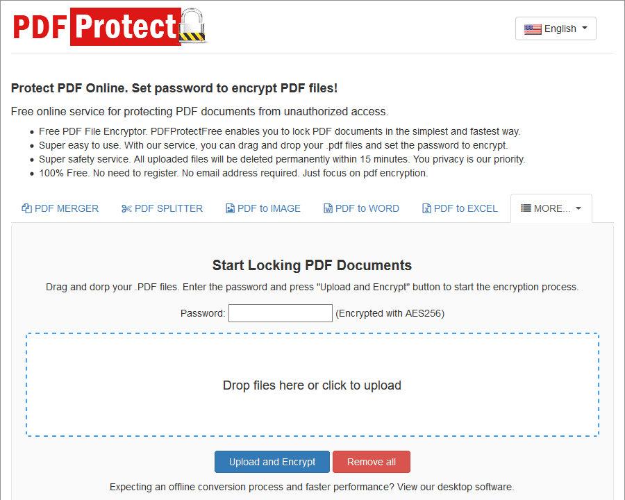Click the Upload and Encrypt button
The height and width of the screenshot is (500, 625).
point(272,462)
